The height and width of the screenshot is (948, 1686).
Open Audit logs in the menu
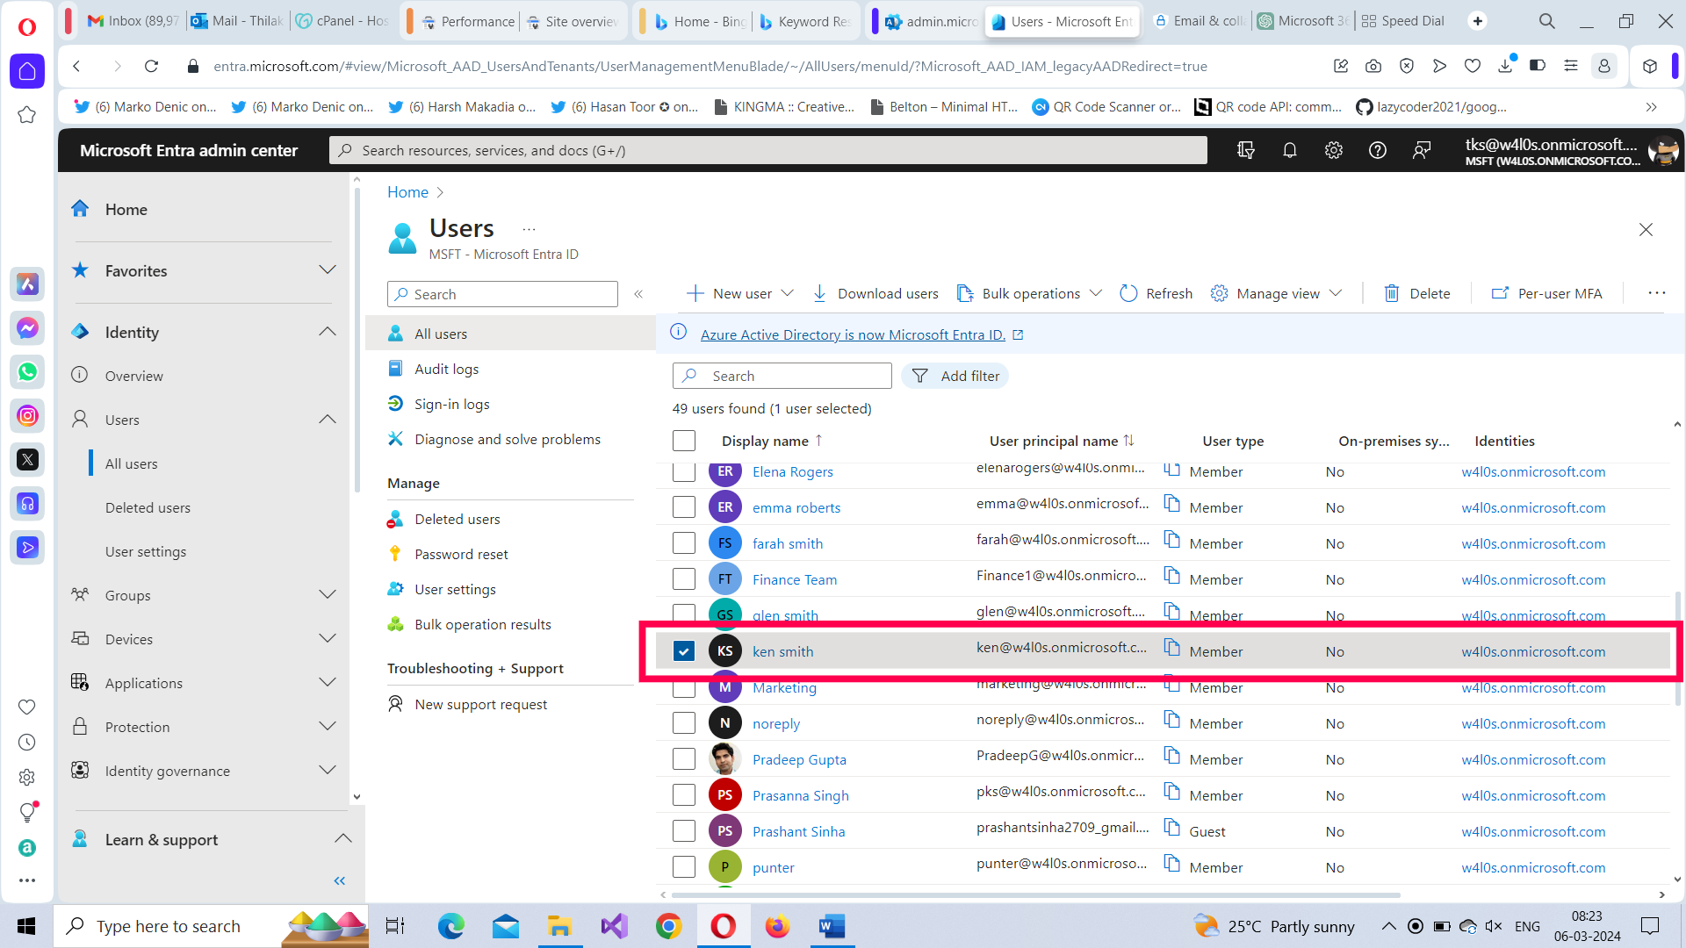(446, 369)
